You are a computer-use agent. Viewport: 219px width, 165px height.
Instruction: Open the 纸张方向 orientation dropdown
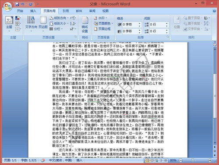click(59, 18)
